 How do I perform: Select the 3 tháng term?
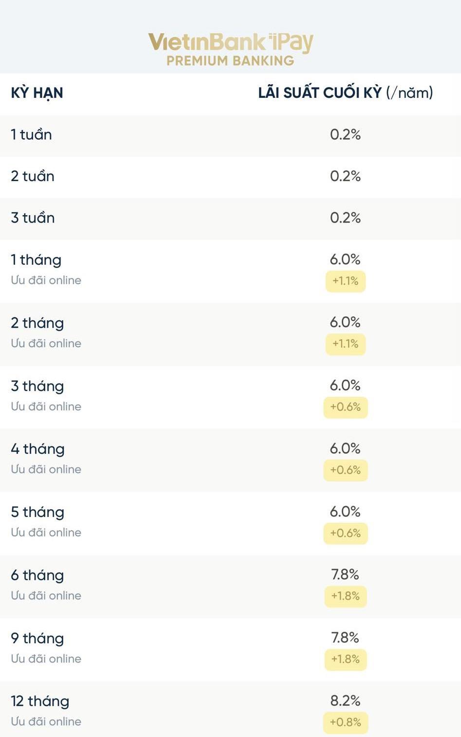[x=37, y=386]
